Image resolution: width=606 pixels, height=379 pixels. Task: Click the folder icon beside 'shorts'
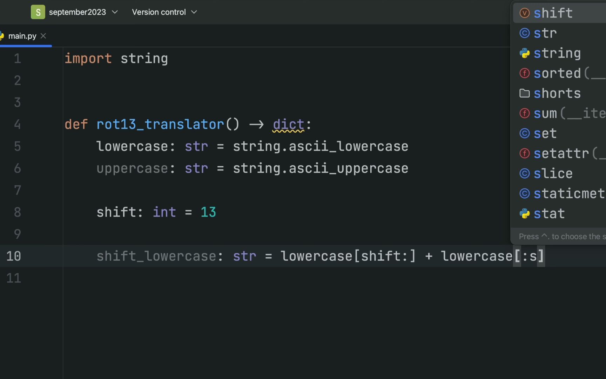[x=524, y=93]
